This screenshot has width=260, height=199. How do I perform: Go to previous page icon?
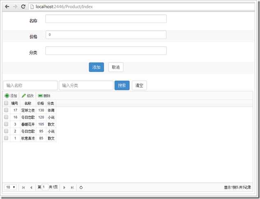coord(31,187)
